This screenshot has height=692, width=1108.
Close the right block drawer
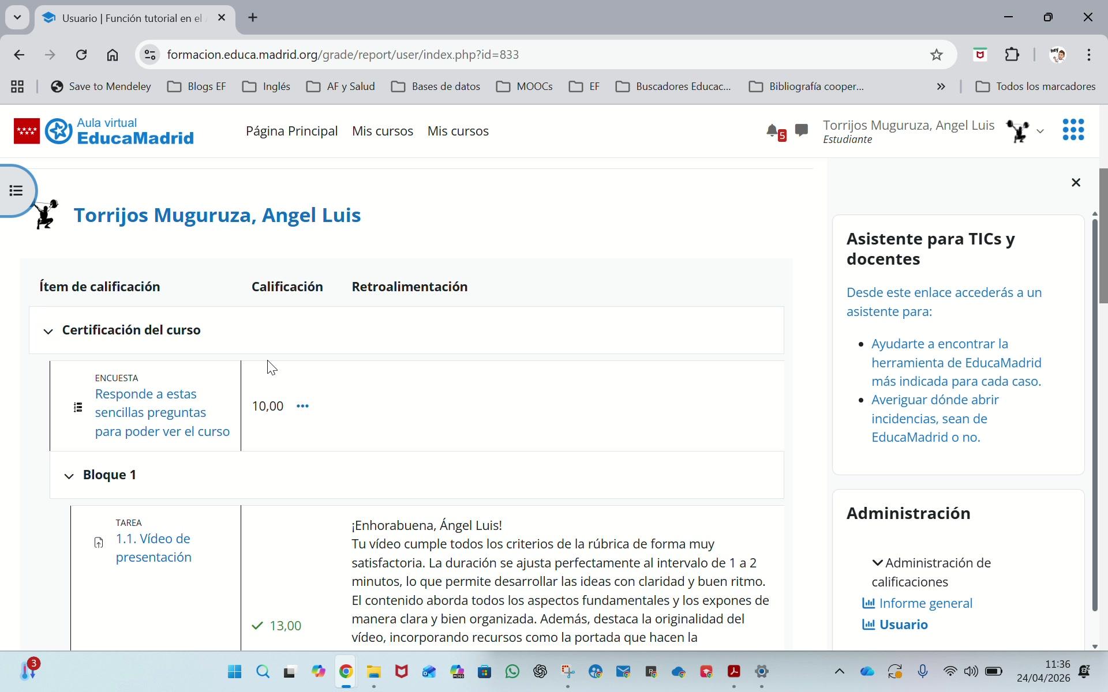[1076, 183]
